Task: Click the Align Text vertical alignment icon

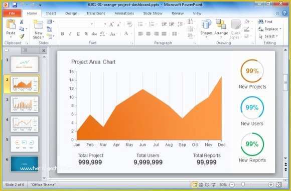Action: (190, 29)
